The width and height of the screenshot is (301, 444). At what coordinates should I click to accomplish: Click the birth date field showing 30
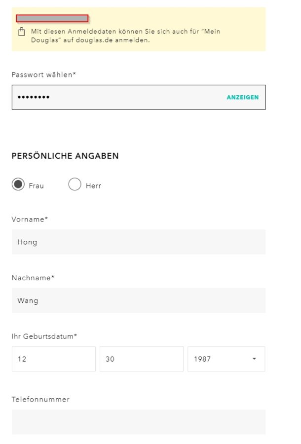point(141,359)
